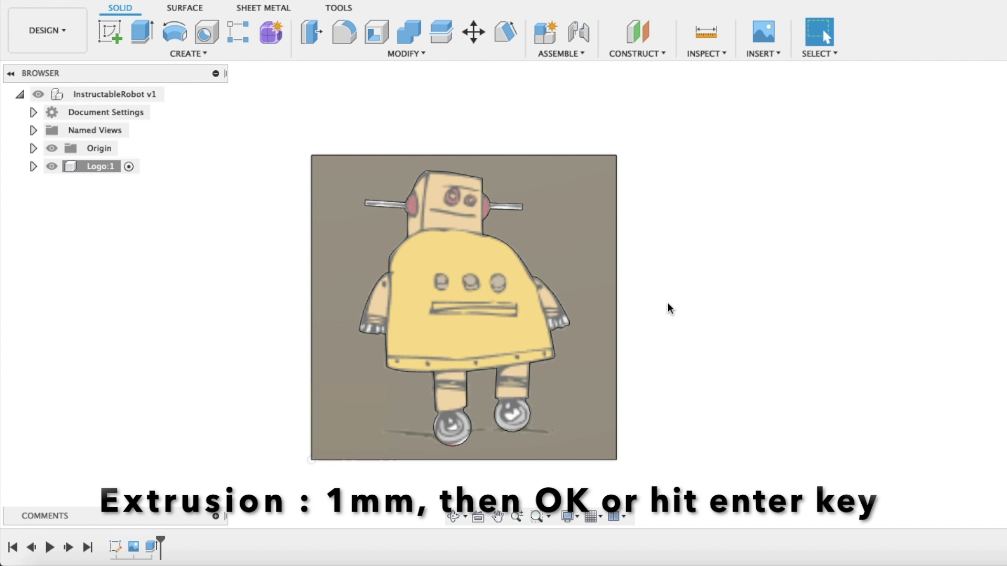1007x566 pixels.
Task: Activate the Logo:1 component radio control
Action: coord(129,166)
